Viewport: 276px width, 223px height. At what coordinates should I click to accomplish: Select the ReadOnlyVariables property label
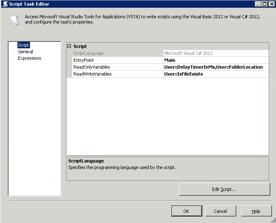(92, 67)
